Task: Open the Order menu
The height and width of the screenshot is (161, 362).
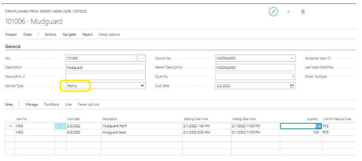Action: [28, 35]
